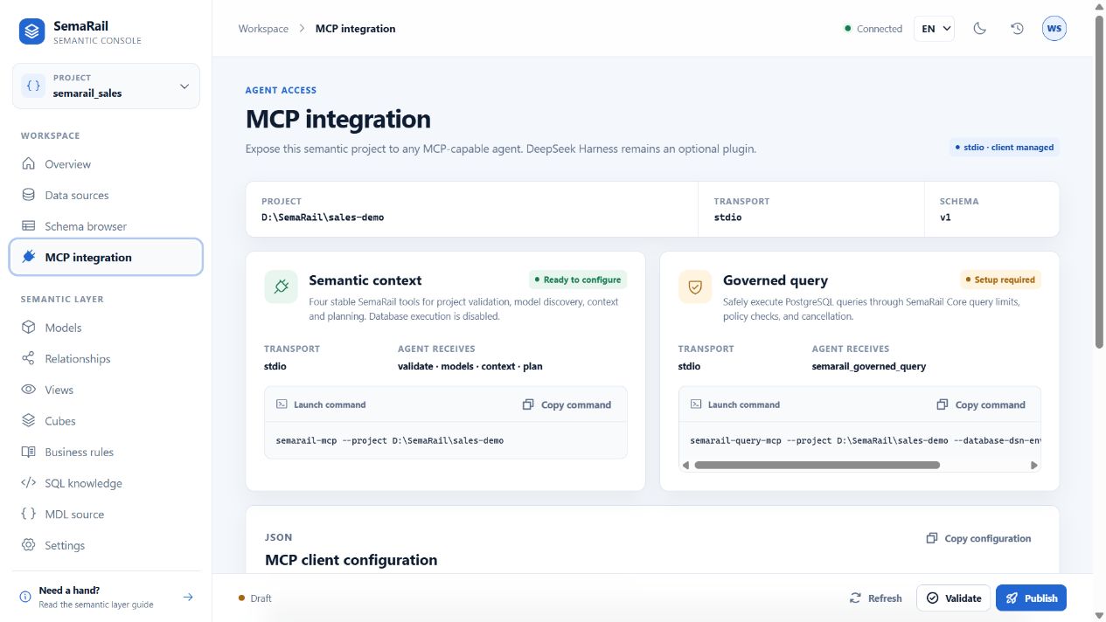Click the Cubes layers icon

point(29,421)
